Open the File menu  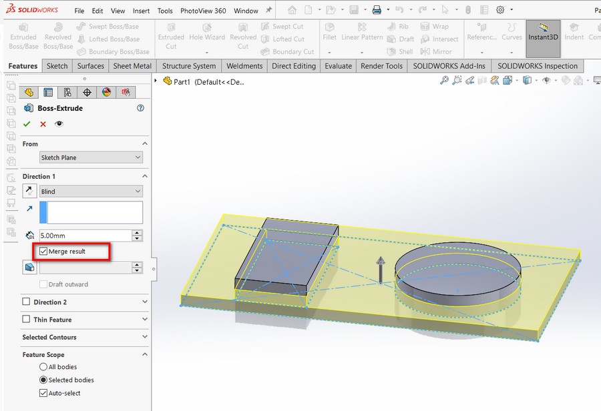pos(79,11)
